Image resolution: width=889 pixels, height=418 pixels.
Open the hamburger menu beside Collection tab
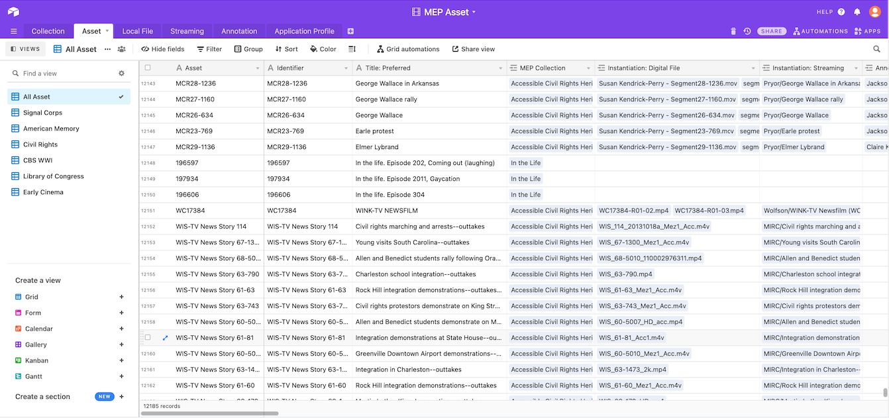click(x=14, y=31)
